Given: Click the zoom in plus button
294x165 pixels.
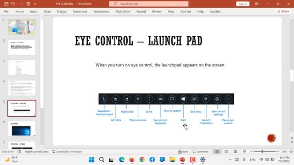Looking at the screenshot, I should point(278,152).
